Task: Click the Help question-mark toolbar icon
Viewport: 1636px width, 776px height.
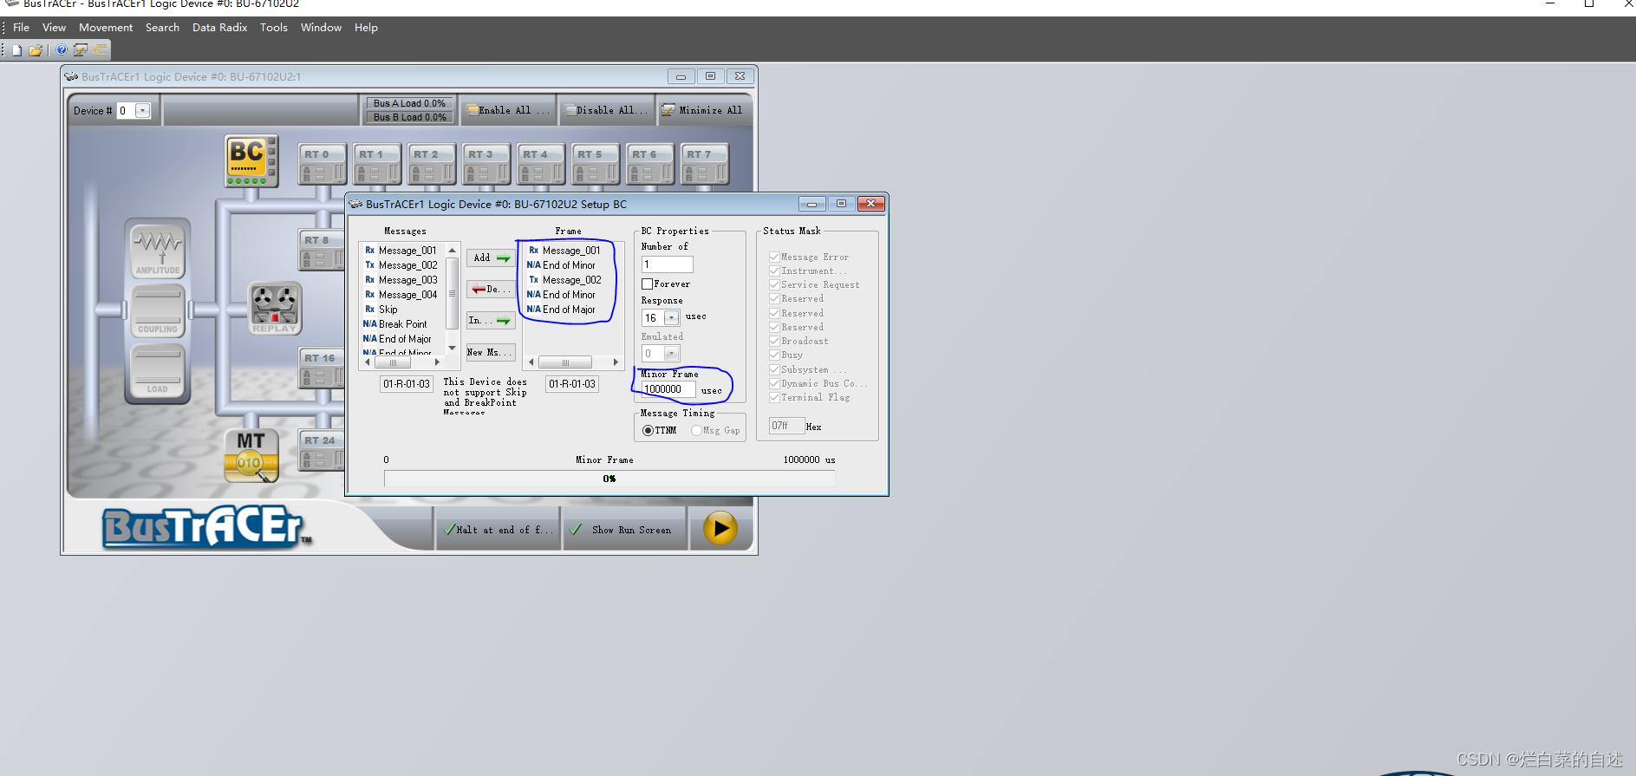Action: 62,50
